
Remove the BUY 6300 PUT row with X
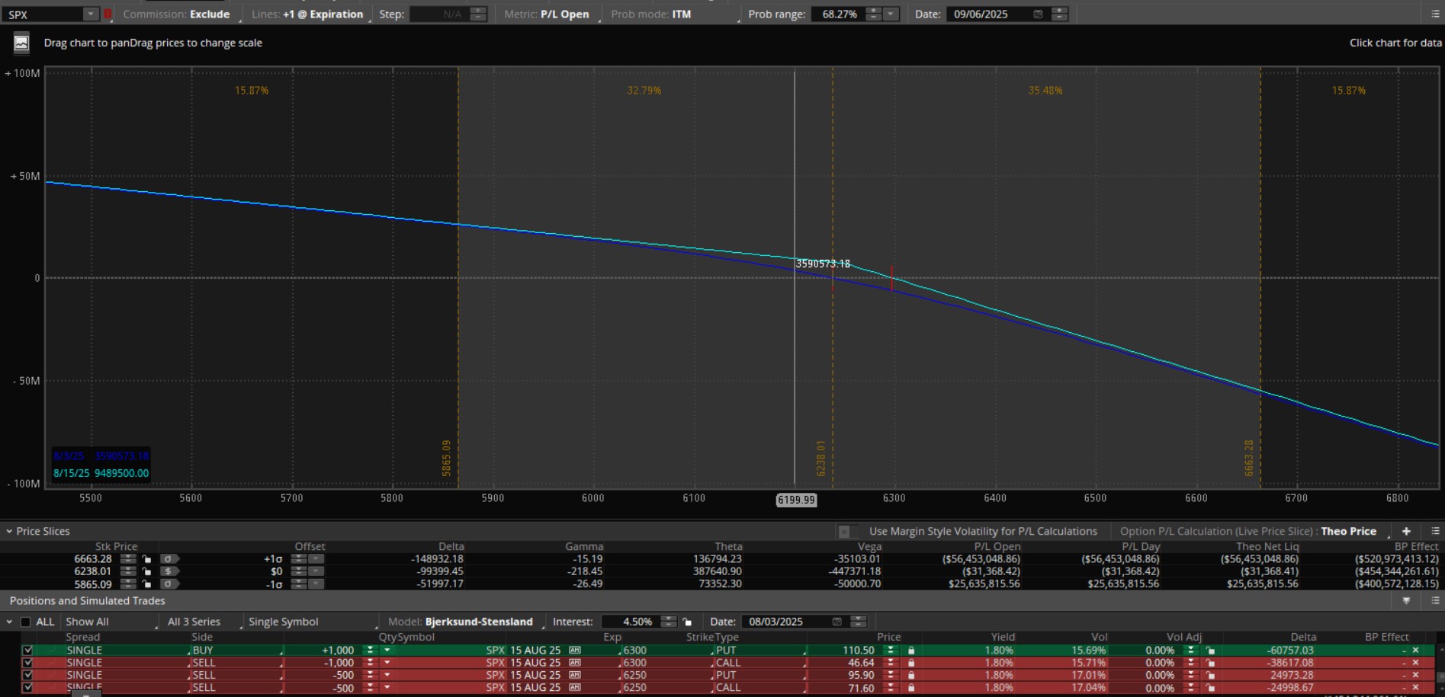click(1415, 651)
